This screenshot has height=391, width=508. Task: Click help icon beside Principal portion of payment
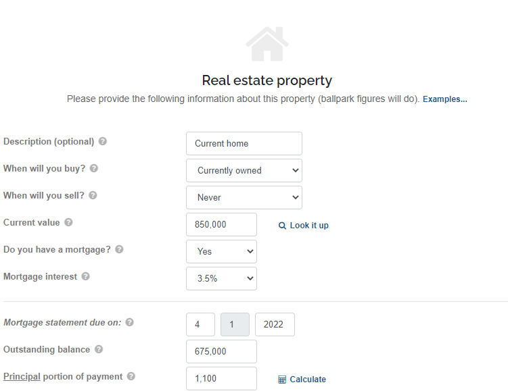tap(131, 377)
